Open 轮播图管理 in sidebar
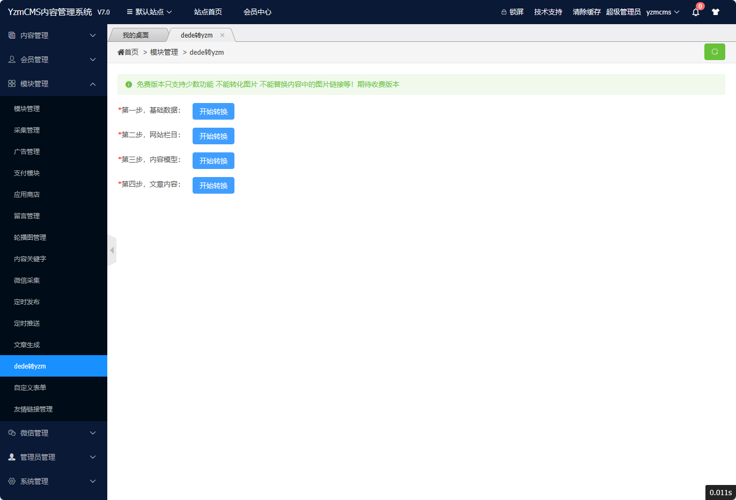 pyautogui.click(x=54, y=237)
